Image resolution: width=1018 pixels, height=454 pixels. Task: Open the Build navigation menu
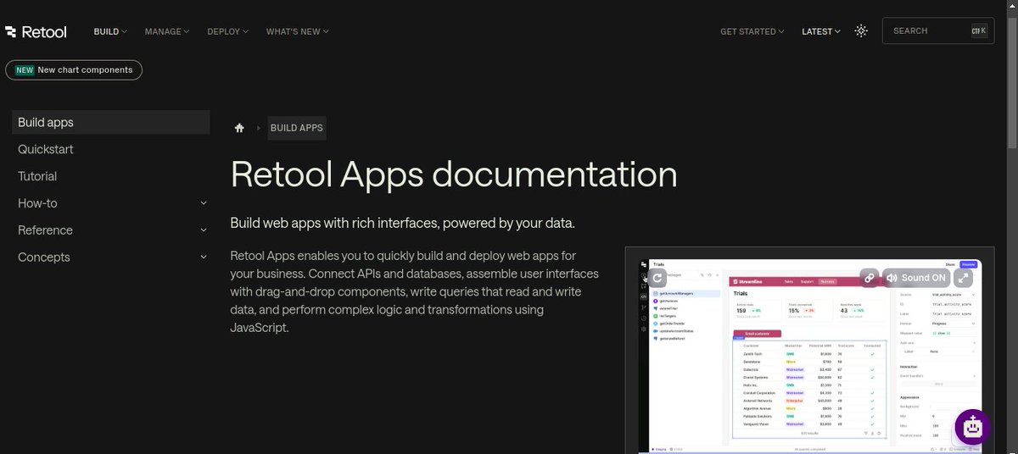110,31
